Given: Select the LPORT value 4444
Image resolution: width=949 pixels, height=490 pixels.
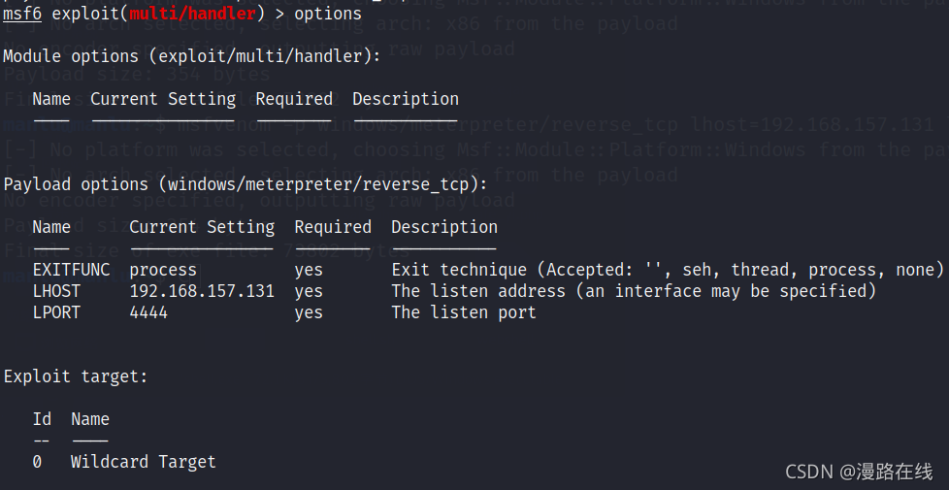Looking at the screenshot, I should (148, 312).
